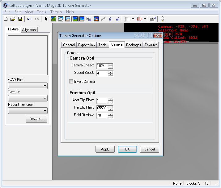Image resolution: width=221 pixels, height=188 pixels.
Task: Expand the WAD File combo box
Action: click(x=28, y=86)
